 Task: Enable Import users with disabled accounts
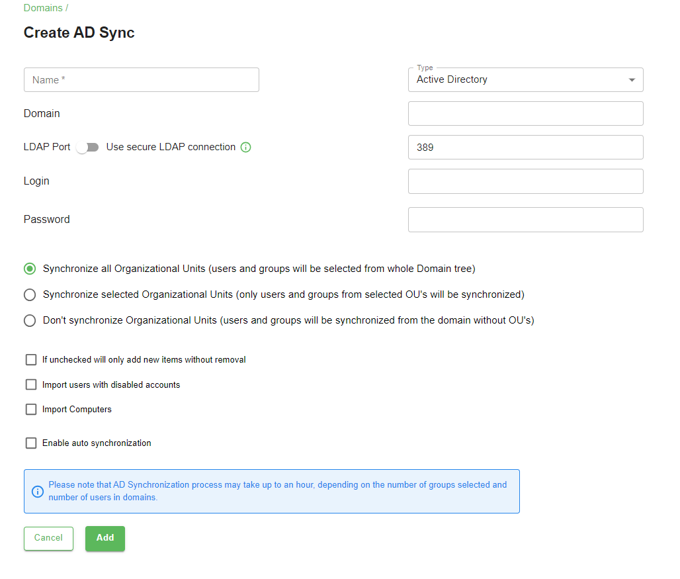click(30, 384)
